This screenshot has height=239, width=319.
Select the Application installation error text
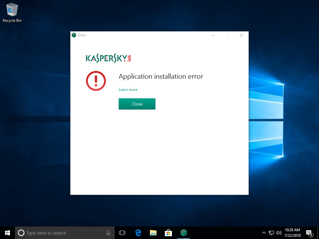[x=161, y=77]
